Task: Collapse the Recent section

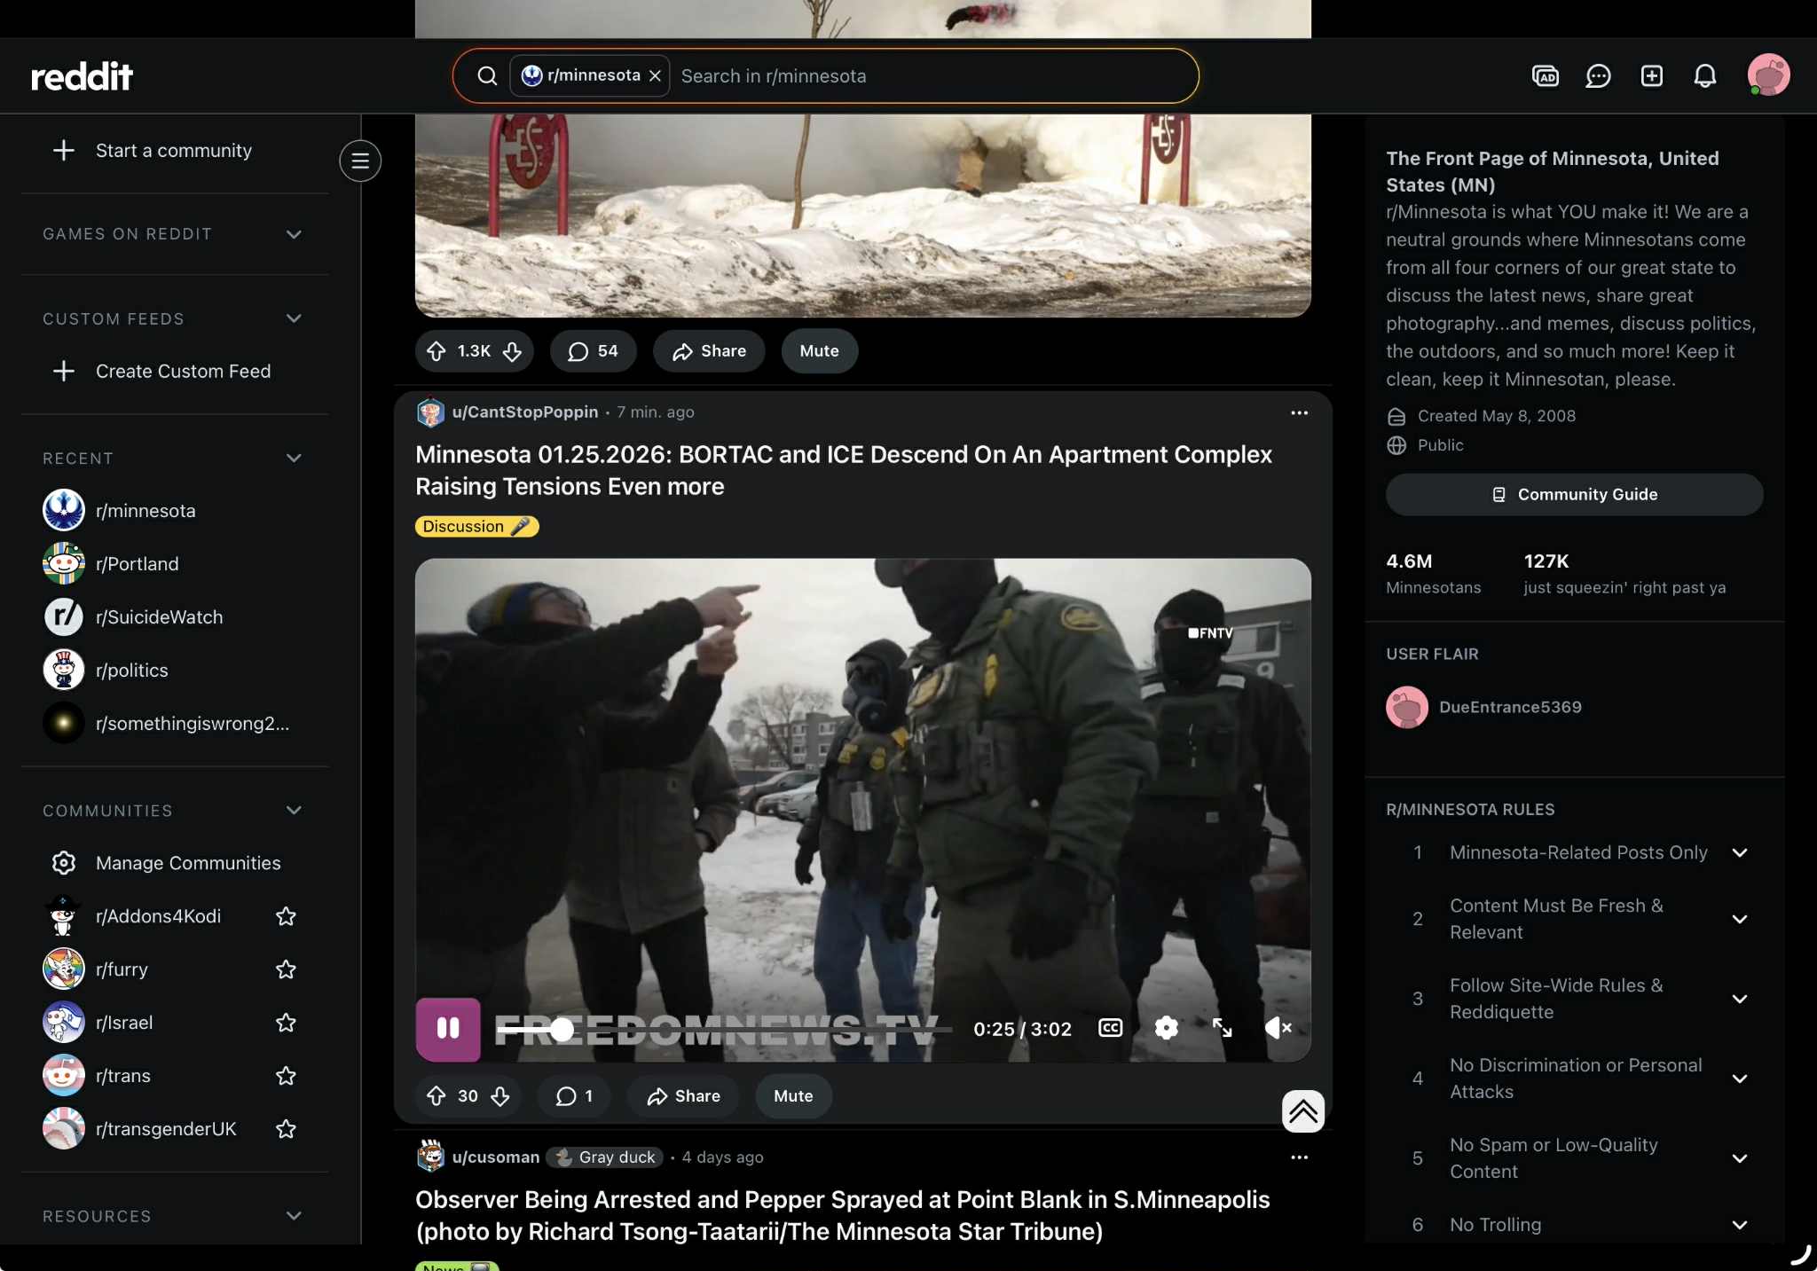Action: (x=294, y=459)
